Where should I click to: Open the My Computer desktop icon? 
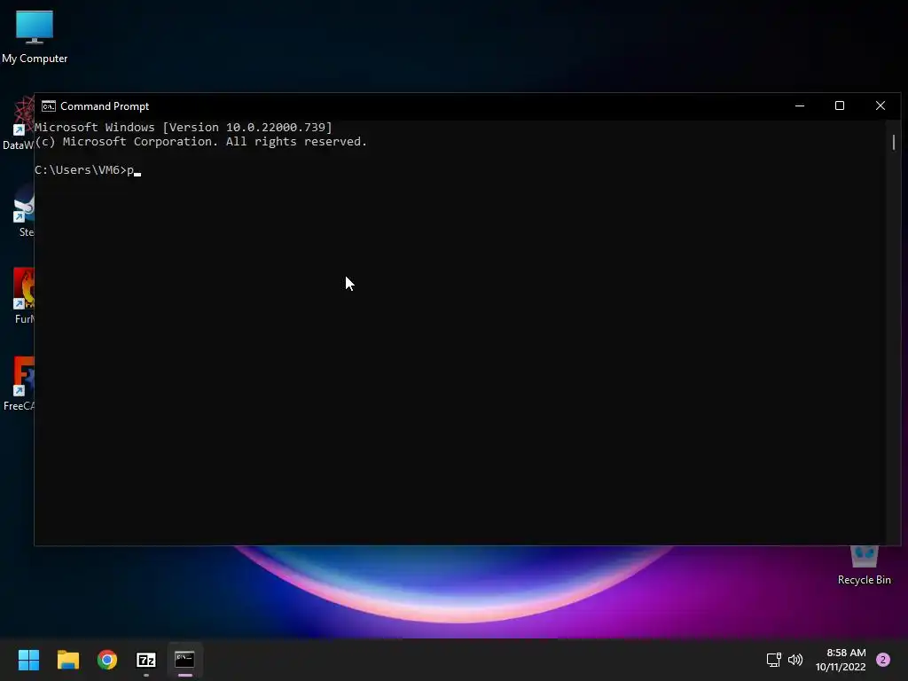click(35, 36)
